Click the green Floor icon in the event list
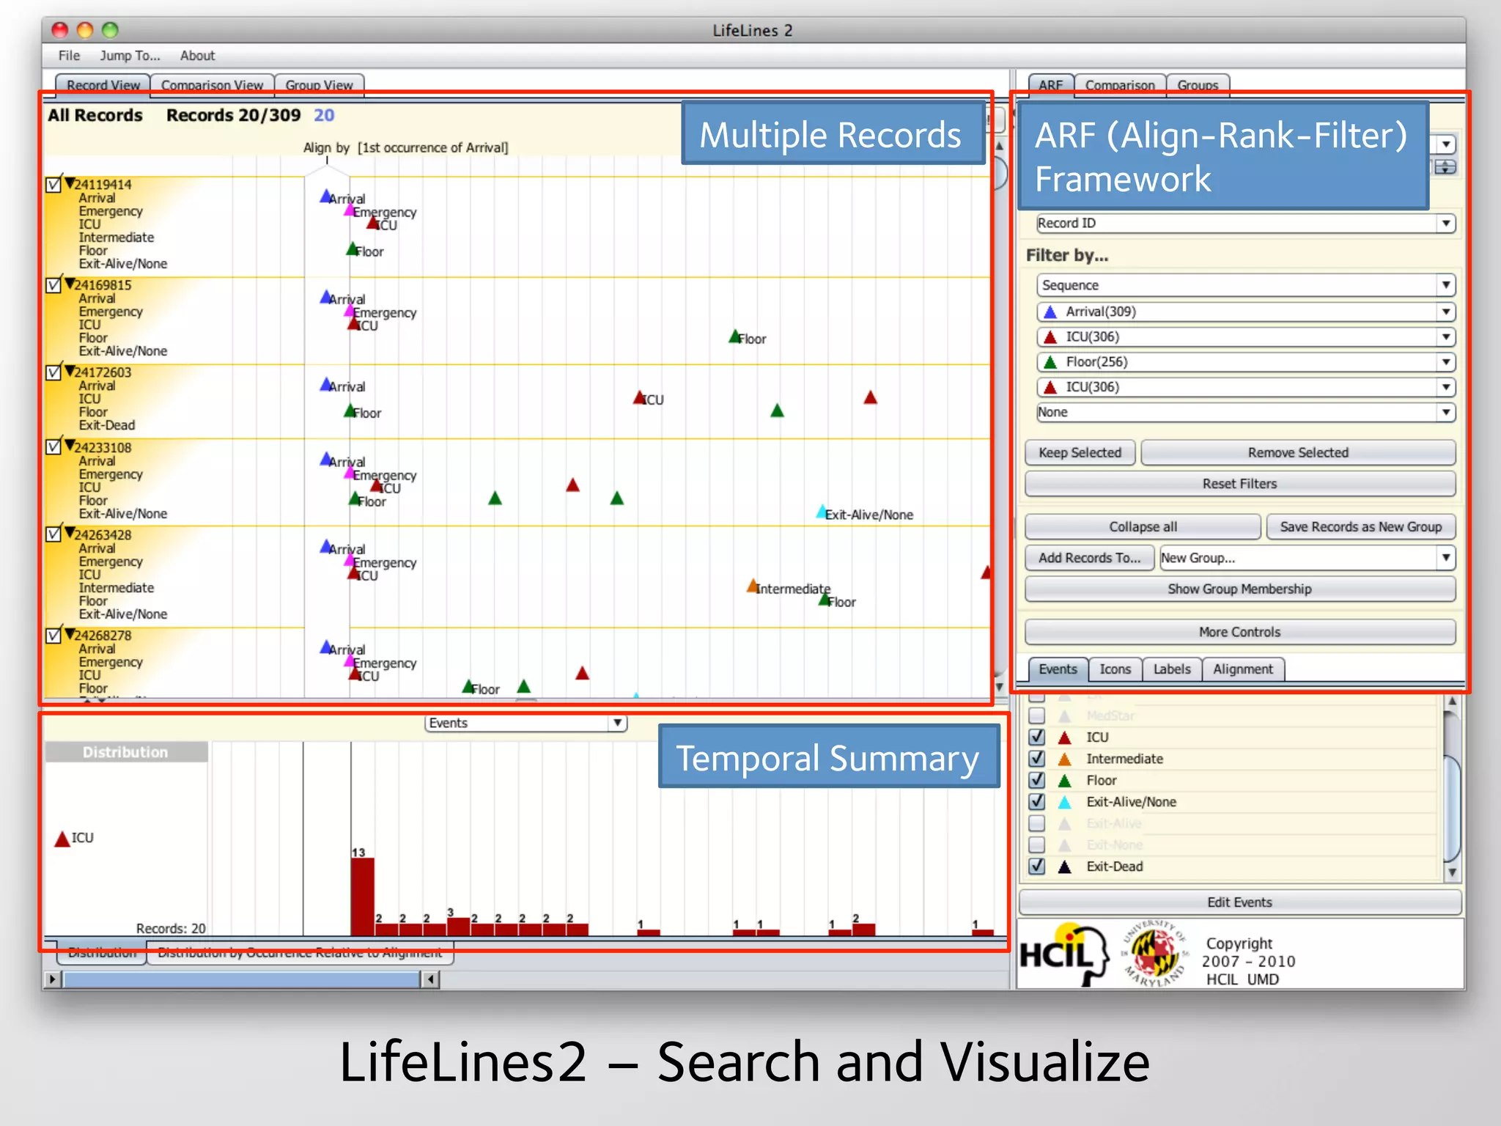 [x=1065, y=781]
